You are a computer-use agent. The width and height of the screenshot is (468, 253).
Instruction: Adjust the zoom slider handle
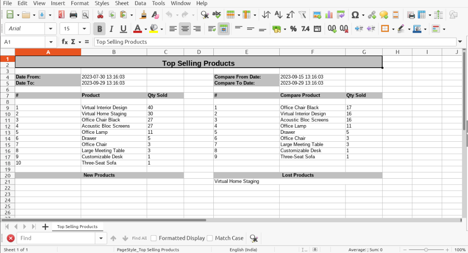(426, 250)
